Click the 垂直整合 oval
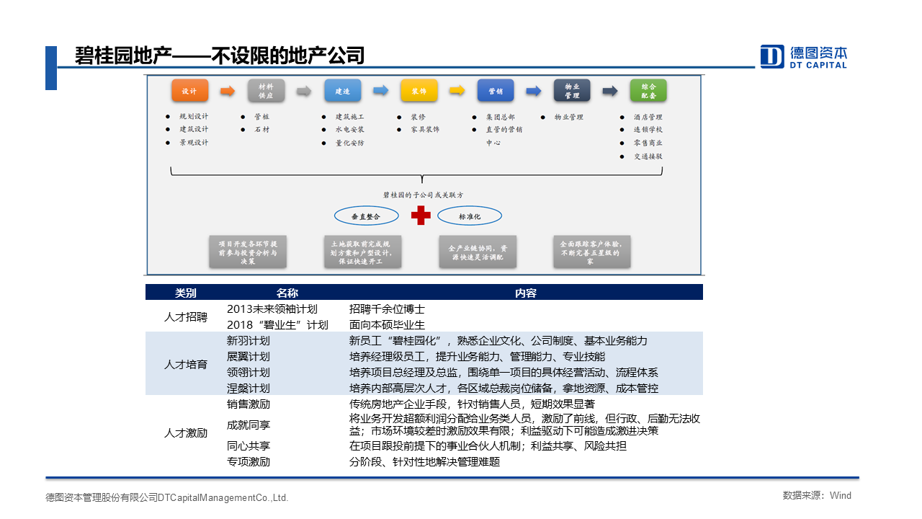 (365, 216)
